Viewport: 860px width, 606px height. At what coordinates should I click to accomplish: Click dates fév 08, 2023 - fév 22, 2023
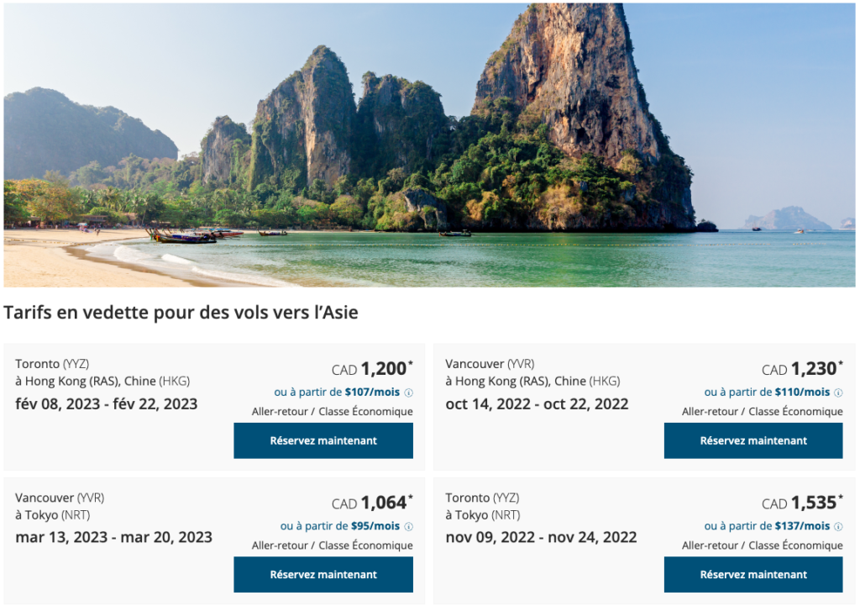[107, 403]
